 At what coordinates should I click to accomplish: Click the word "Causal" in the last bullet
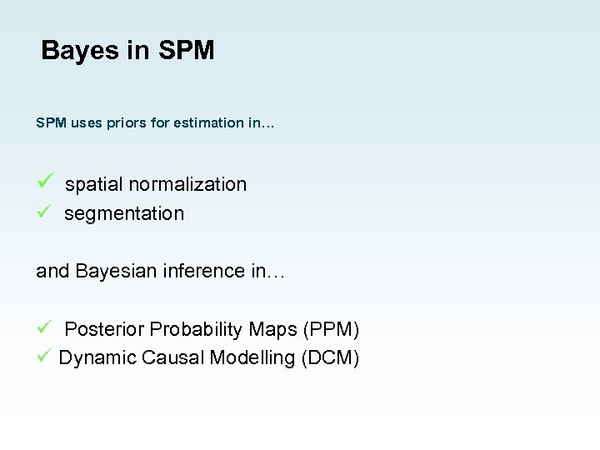click(173, 358)
